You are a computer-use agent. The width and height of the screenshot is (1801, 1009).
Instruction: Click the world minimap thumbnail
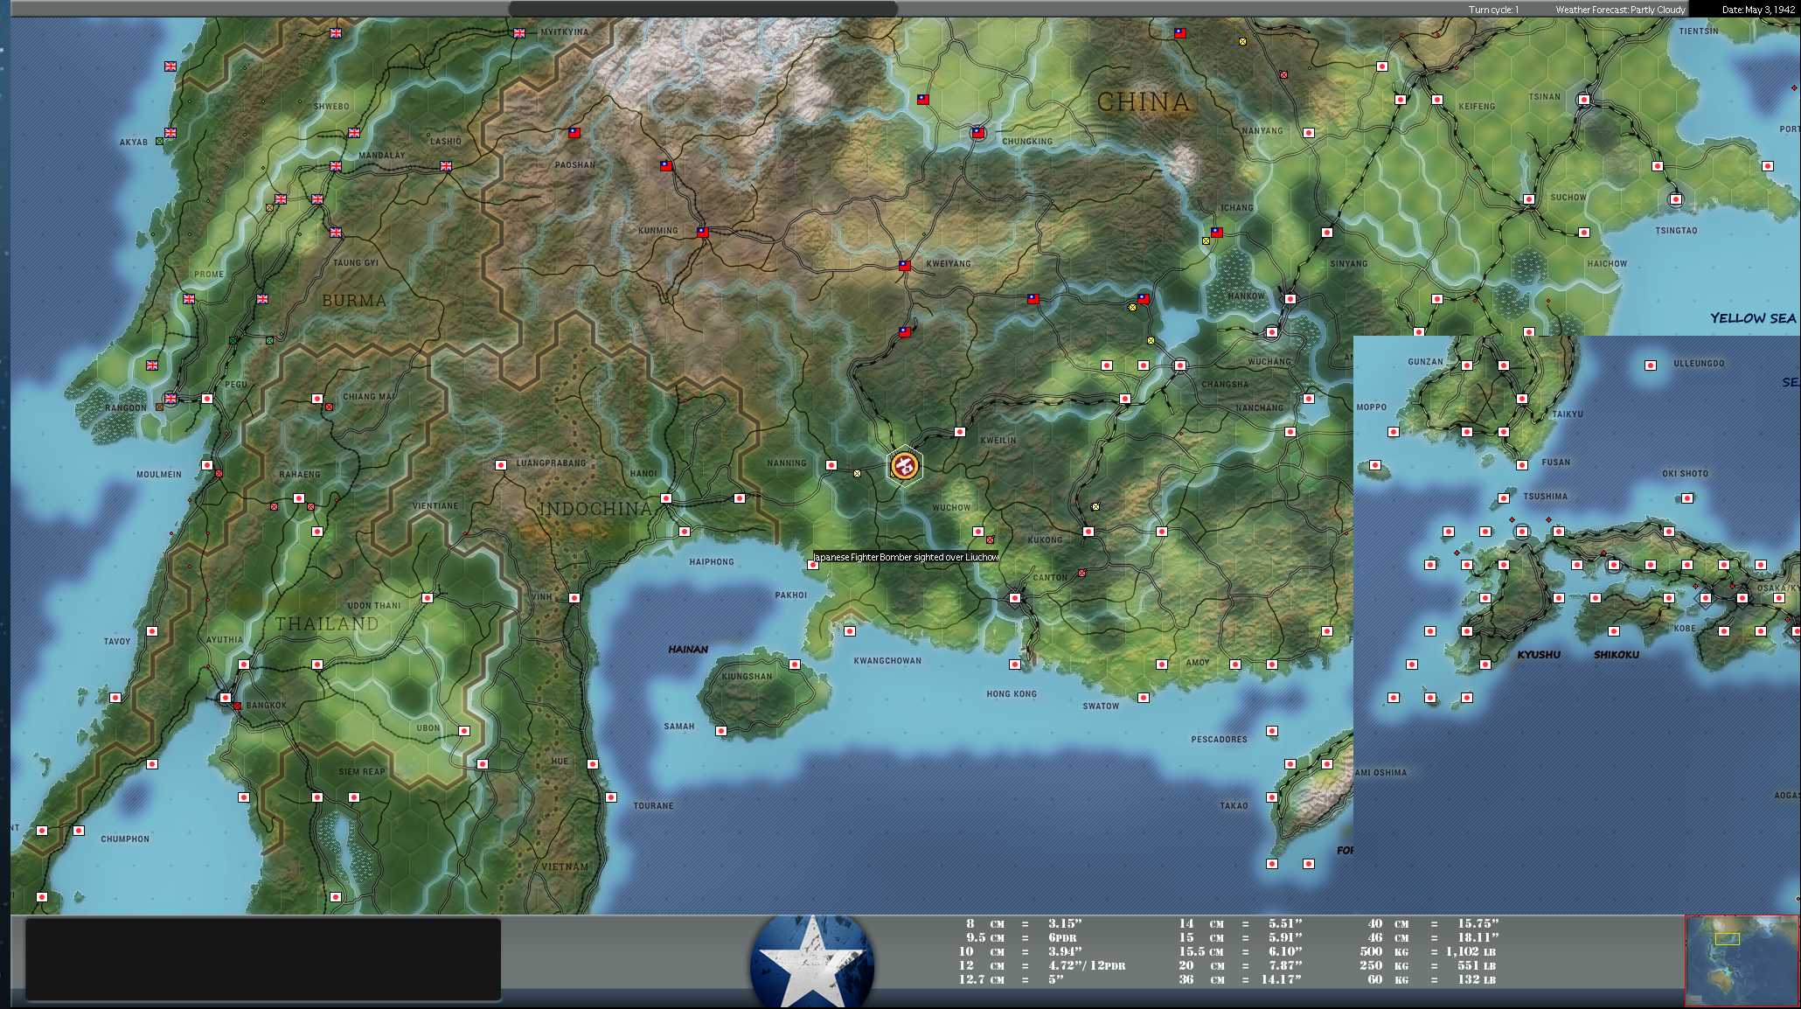(x=1741, y=960)
